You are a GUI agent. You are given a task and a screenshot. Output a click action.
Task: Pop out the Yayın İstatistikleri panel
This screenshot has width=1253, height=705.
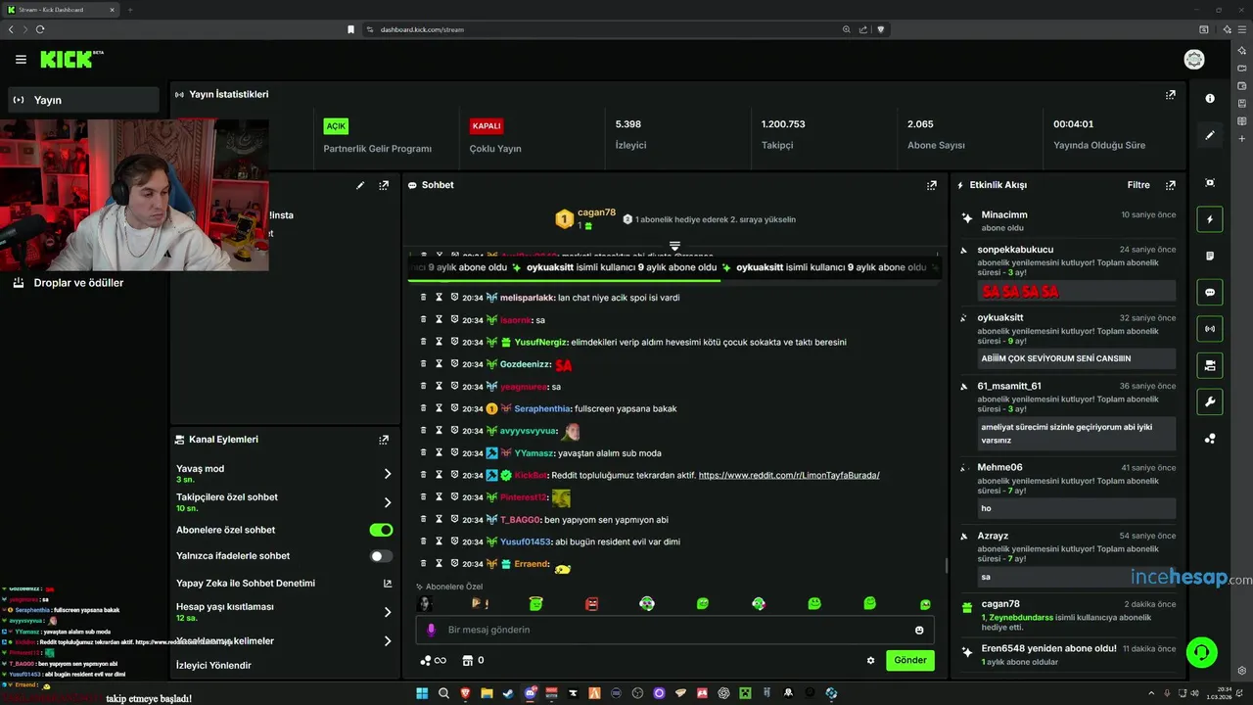(1170, 95)
